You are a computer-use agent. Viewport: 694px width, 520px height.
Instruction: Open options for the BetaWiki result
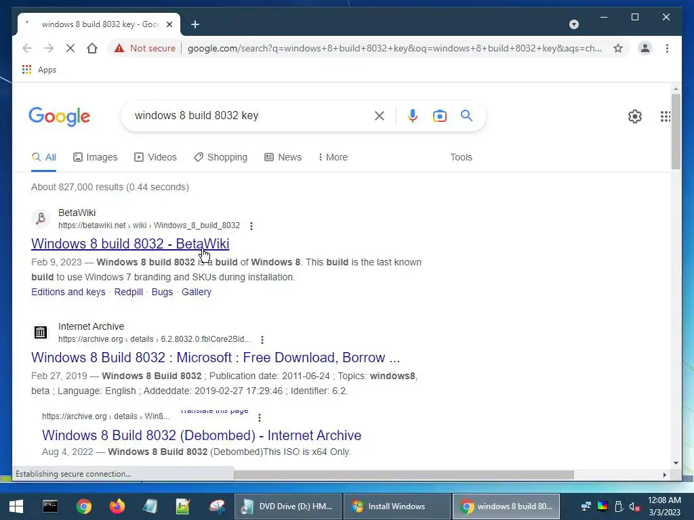pos(251,226)
